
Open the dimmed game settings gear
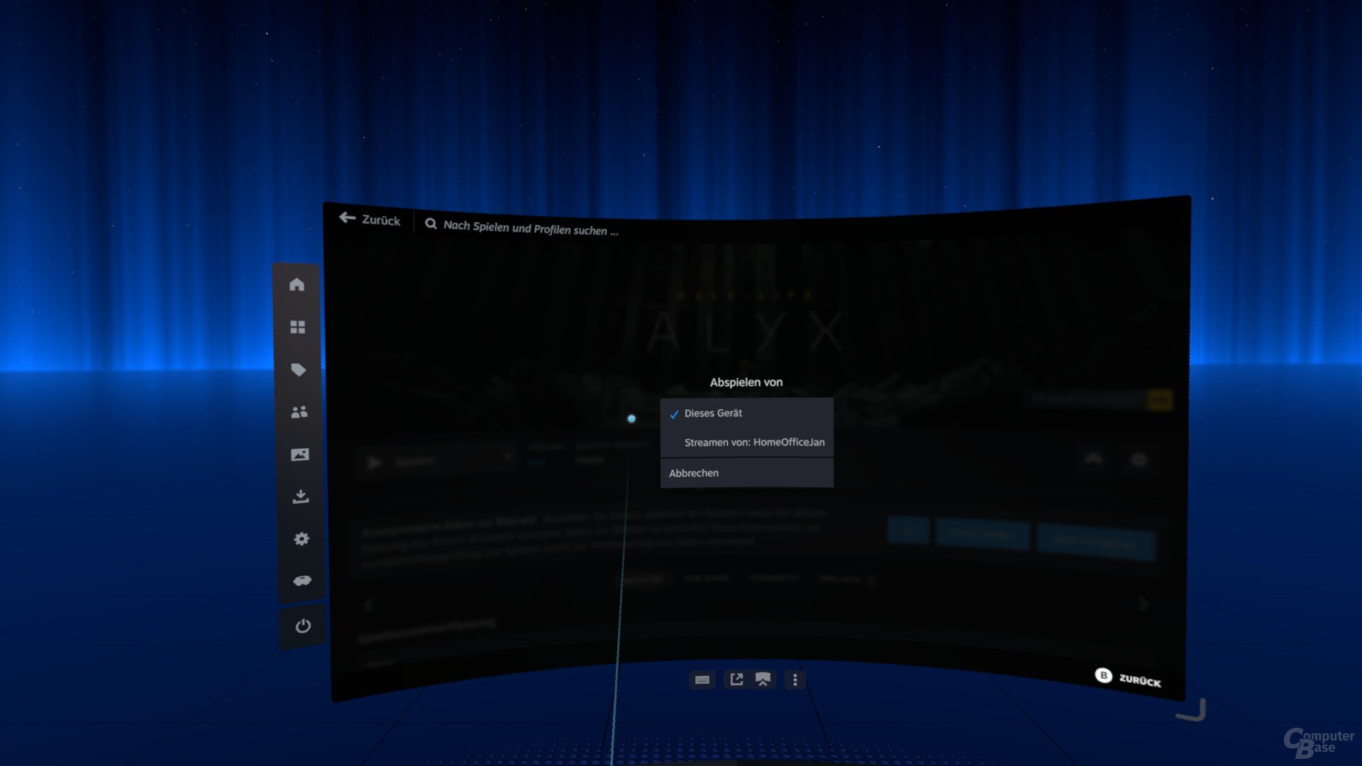click(1139, 460)
